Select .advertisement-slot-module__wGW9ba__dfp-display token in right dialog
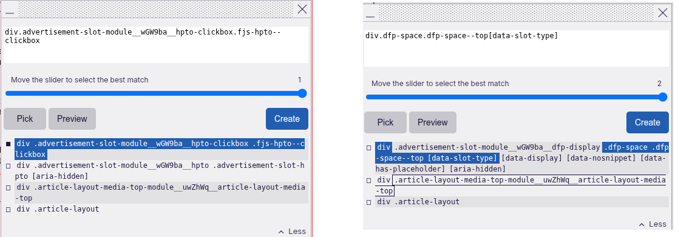This screenshot has width=678, height=237. pos(497,147)
